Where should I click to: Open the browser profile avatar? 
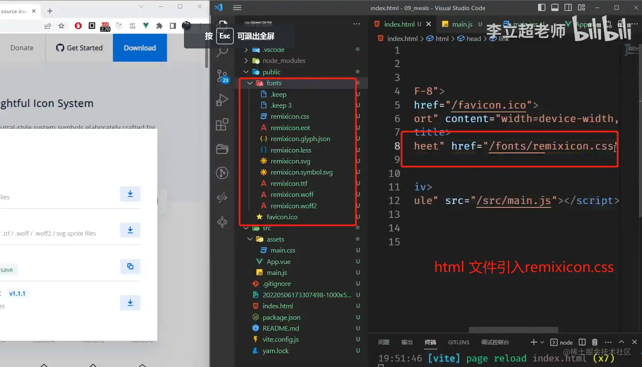[186, 26]
